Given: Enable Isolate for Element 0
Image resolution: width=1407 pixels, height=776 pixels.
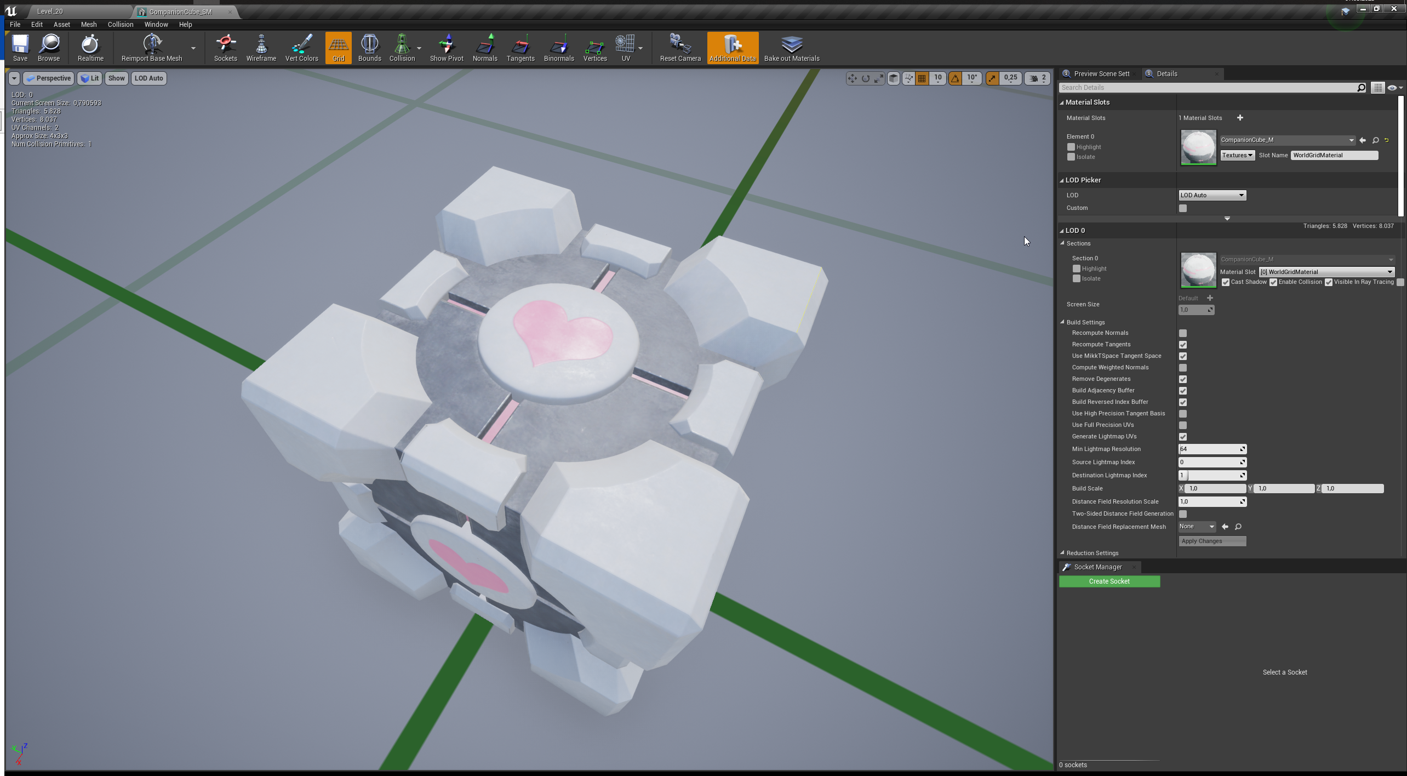Looking at the screenshot, I should 1071,157.
